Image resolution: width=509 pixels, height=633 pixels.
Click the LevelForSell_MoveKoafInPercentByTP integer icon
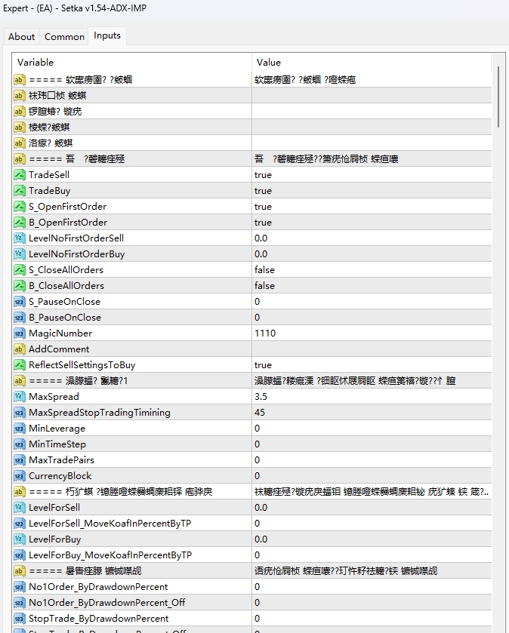pos(20,523)
